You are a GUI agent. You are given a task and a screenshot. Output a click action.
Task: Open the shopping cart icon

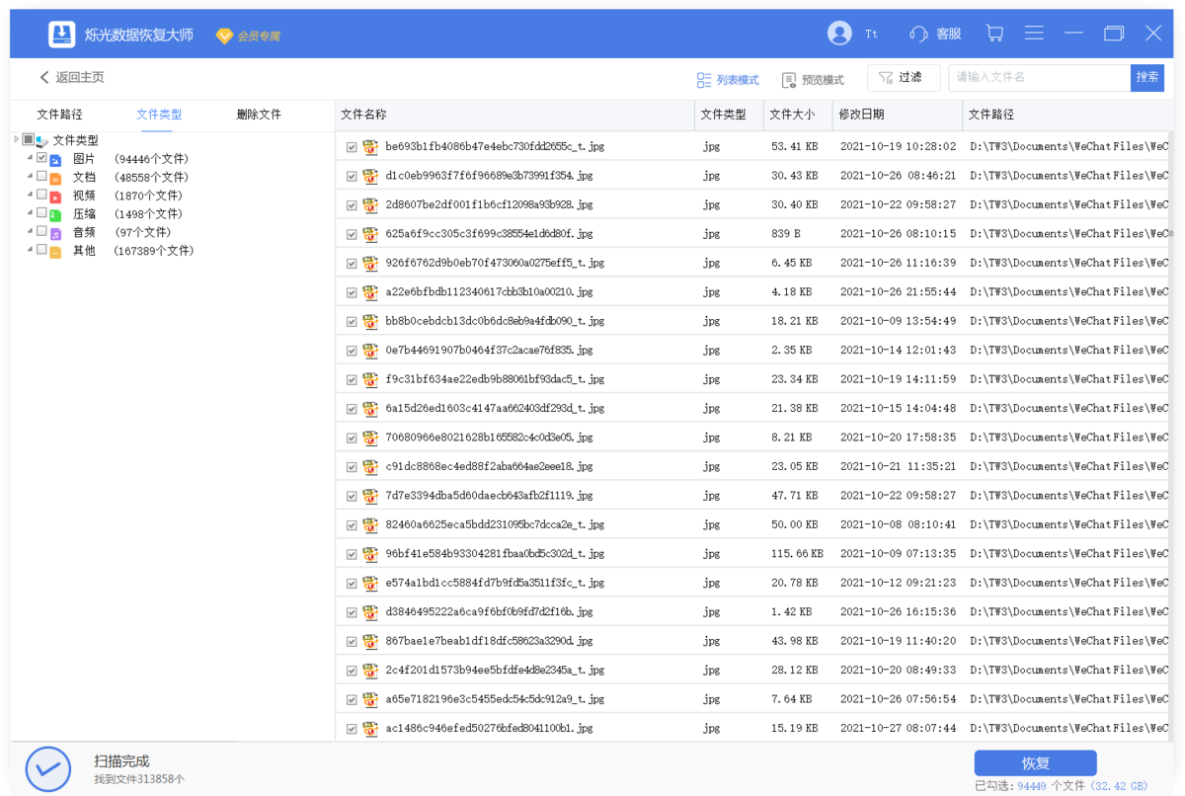[x=994, y=34]
